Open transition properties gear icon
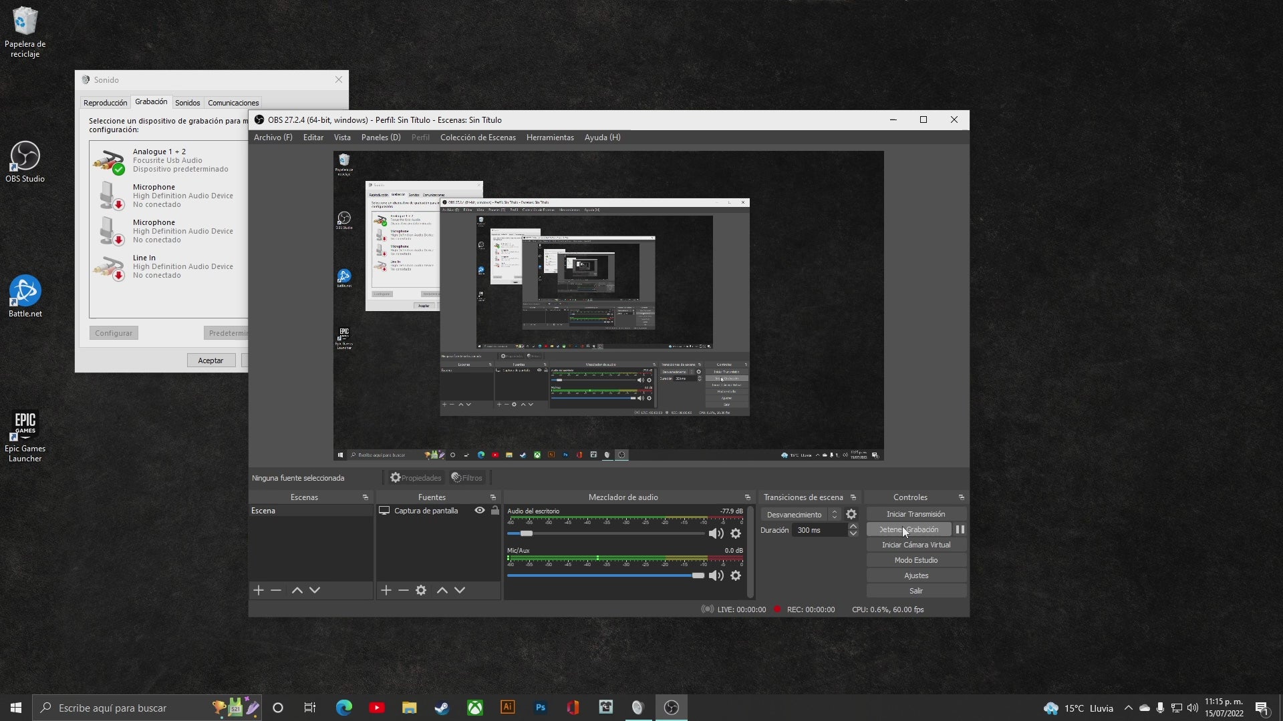Screen dimensions: 1283x721 click(x=851, y=515)
